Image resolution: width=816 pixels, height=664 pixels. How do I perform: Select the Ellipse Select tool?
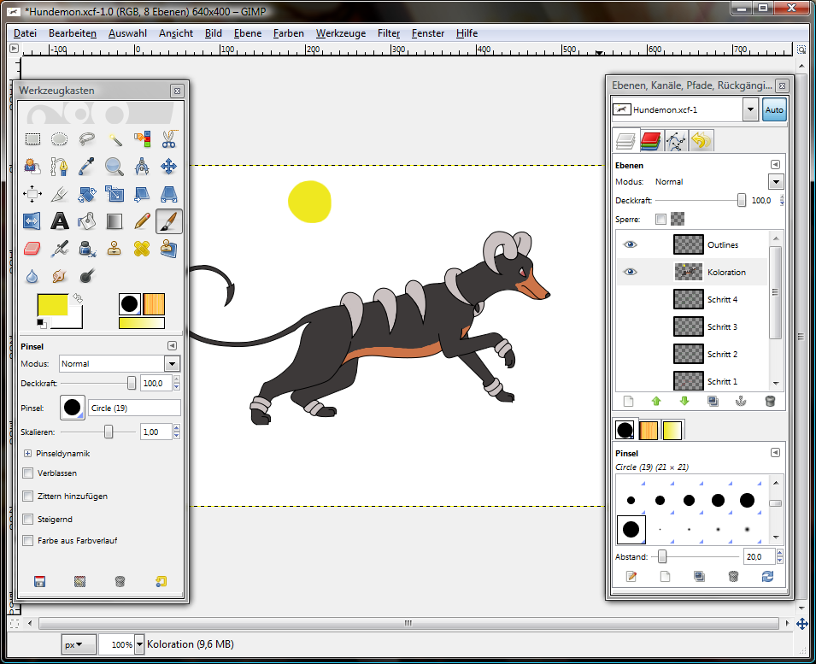[59, 139]
